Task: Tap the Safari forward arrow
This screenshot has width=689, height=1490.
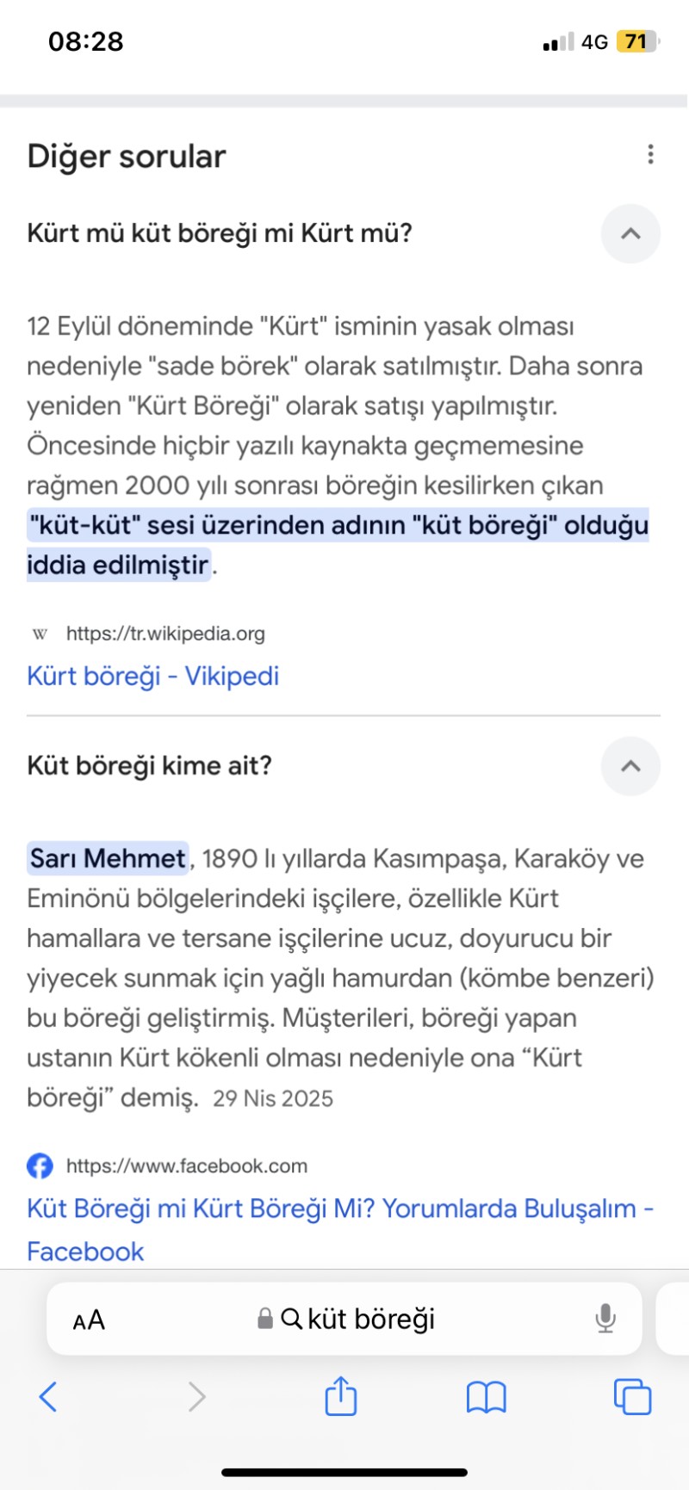Action: pos(196,1396)
